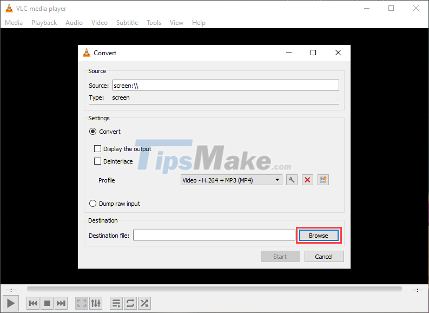Open the Profile dropdown list
Viewport: 429px width, 313px height.
pos(231,180)
